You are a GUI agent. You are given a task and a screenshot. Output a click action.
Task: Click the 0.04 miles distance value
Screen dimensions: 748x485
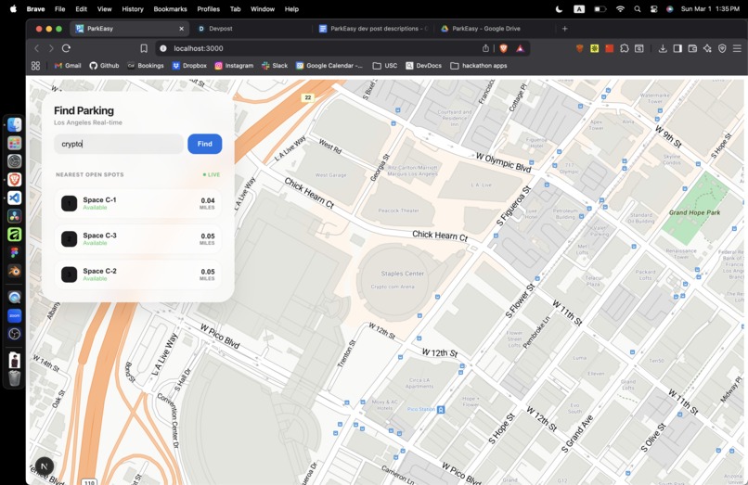[208, 201]
